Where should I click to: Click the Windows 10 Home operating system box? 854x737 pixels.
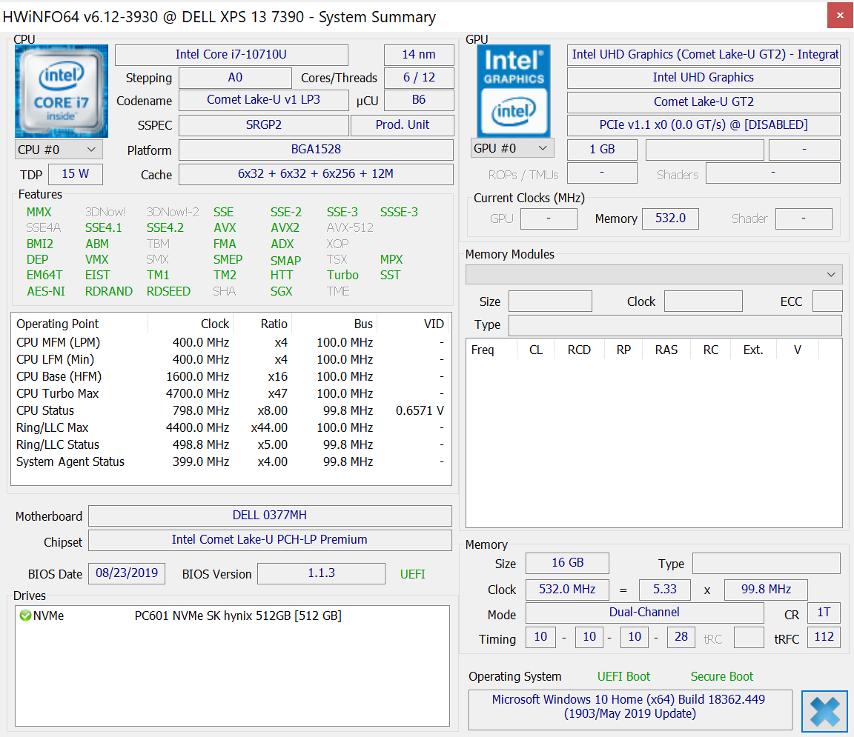pyautogui.click(x=629, y=707)
